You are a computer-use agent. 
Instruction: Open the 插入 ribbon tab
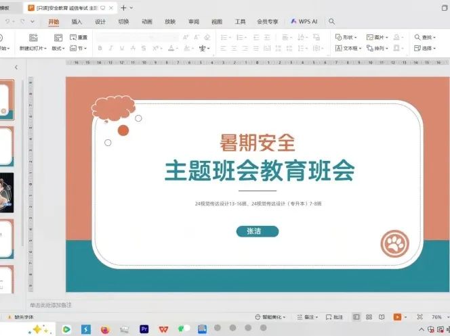coord(77,22)
